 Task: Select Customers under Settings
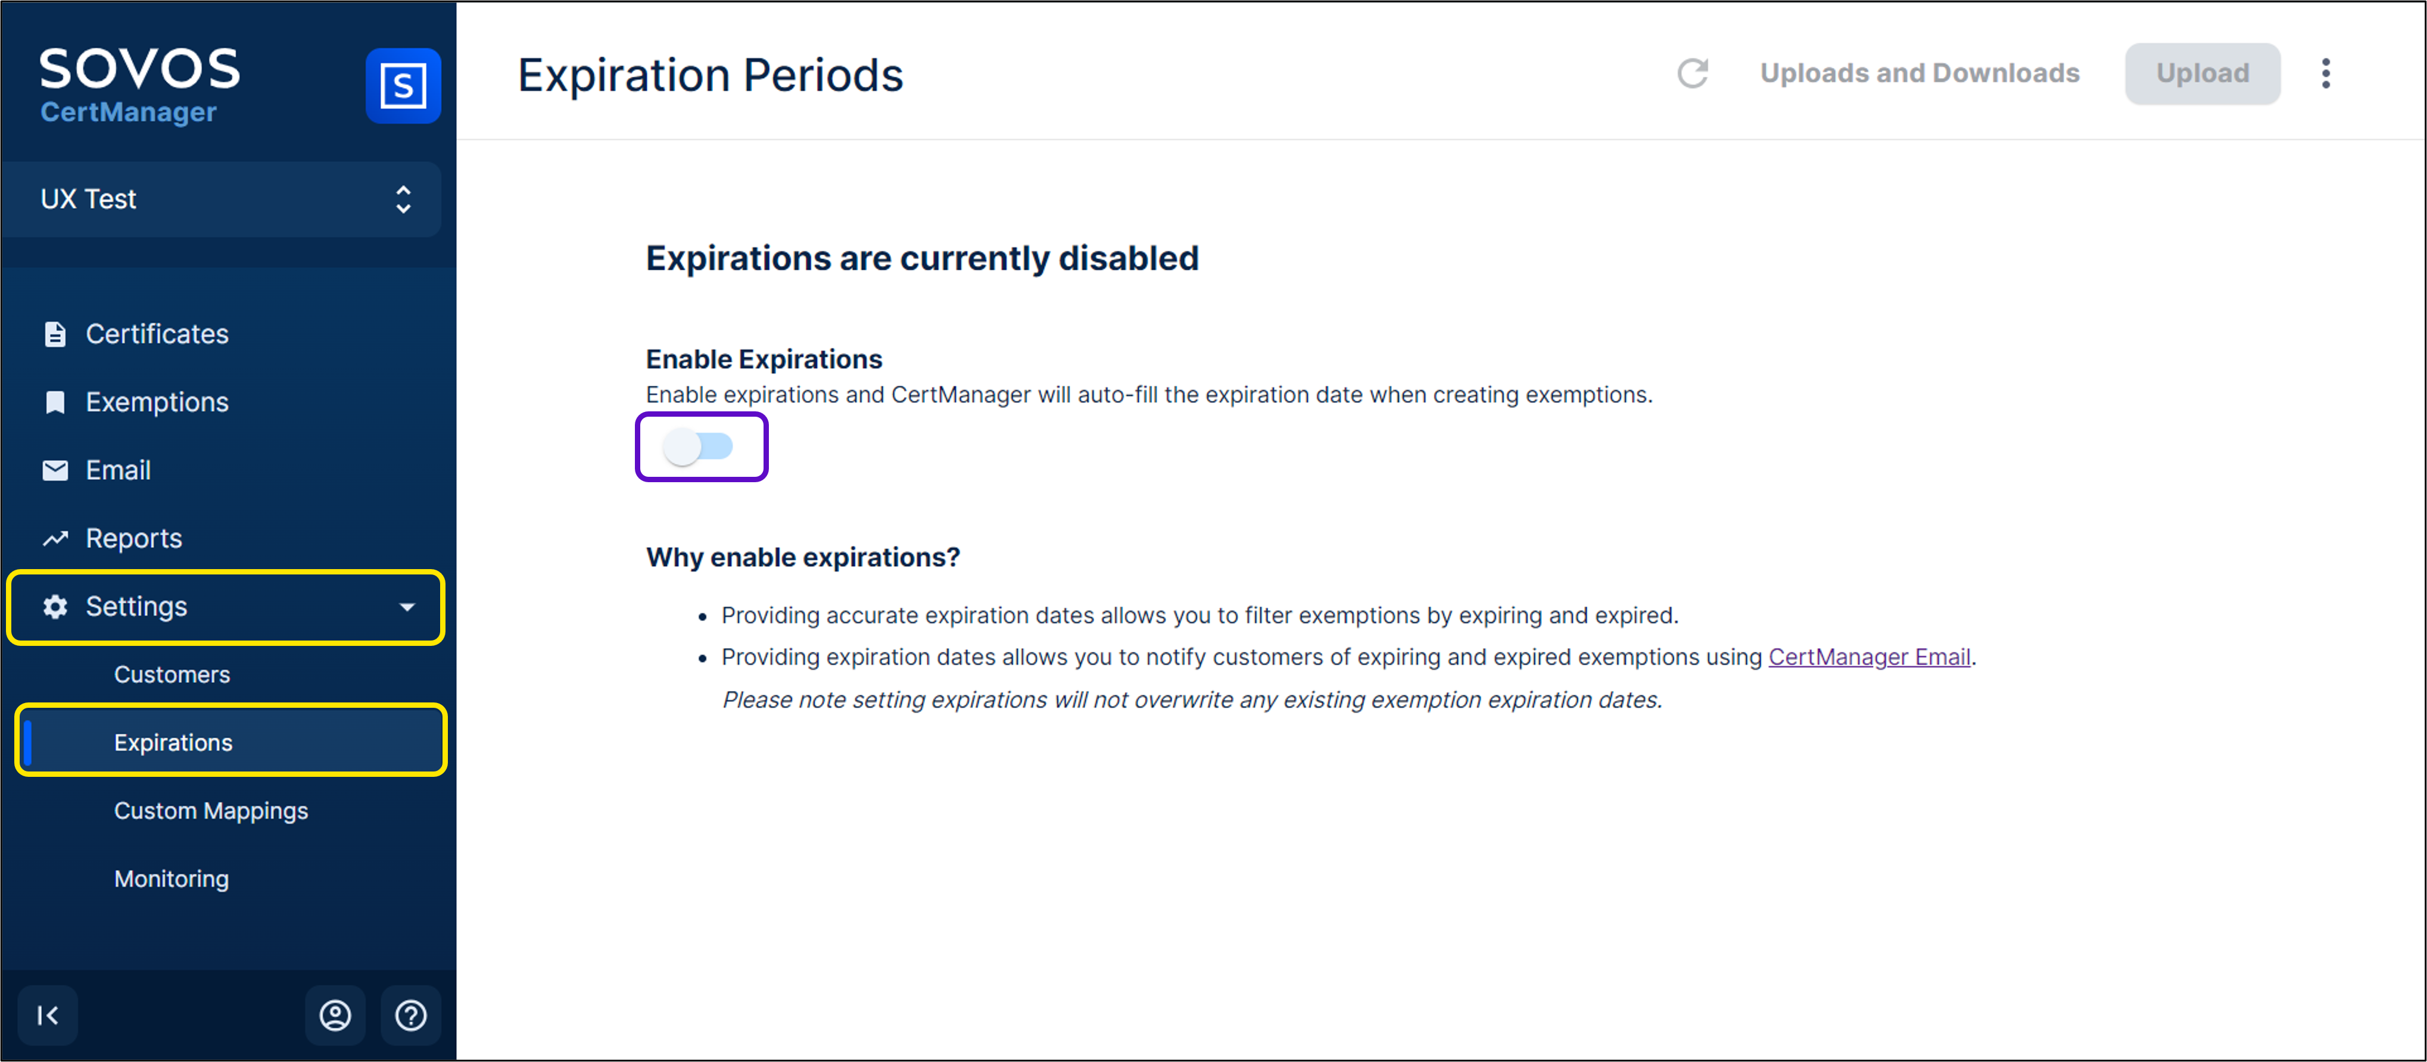tap(172, 674)
